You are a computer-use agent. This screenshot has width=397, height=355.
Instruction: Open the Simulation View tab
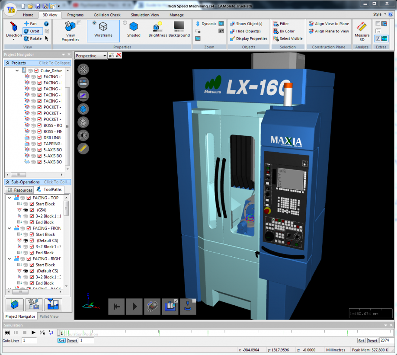[145, 15]
